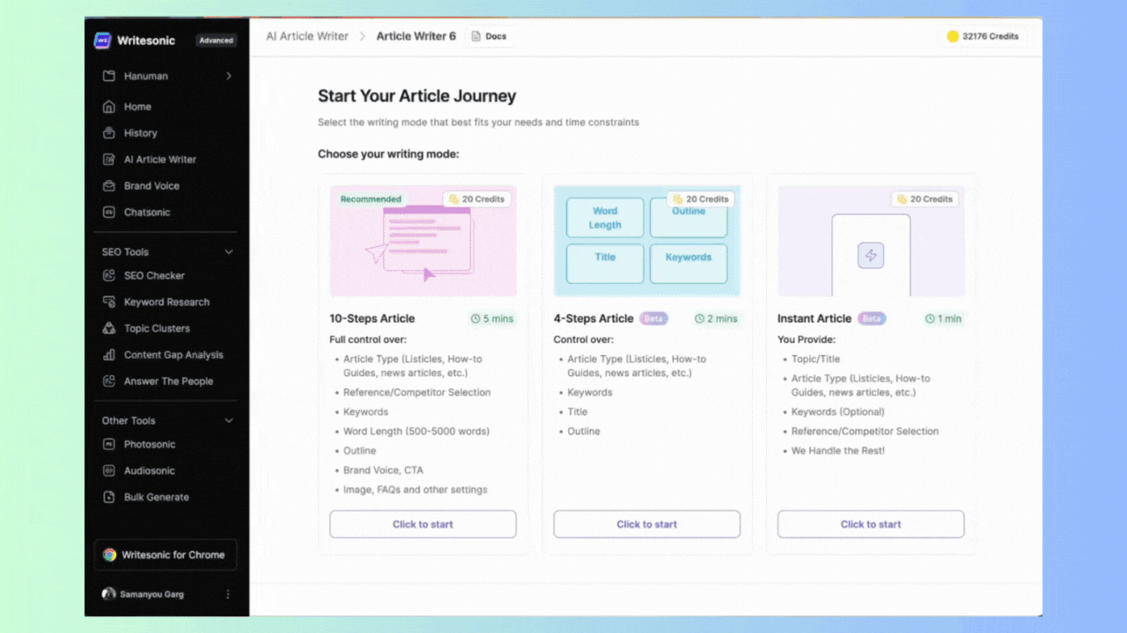1127x633 pixels.
Task: Open the three-dot menu beside Samanyou Garg
Action: coord(228,594)
